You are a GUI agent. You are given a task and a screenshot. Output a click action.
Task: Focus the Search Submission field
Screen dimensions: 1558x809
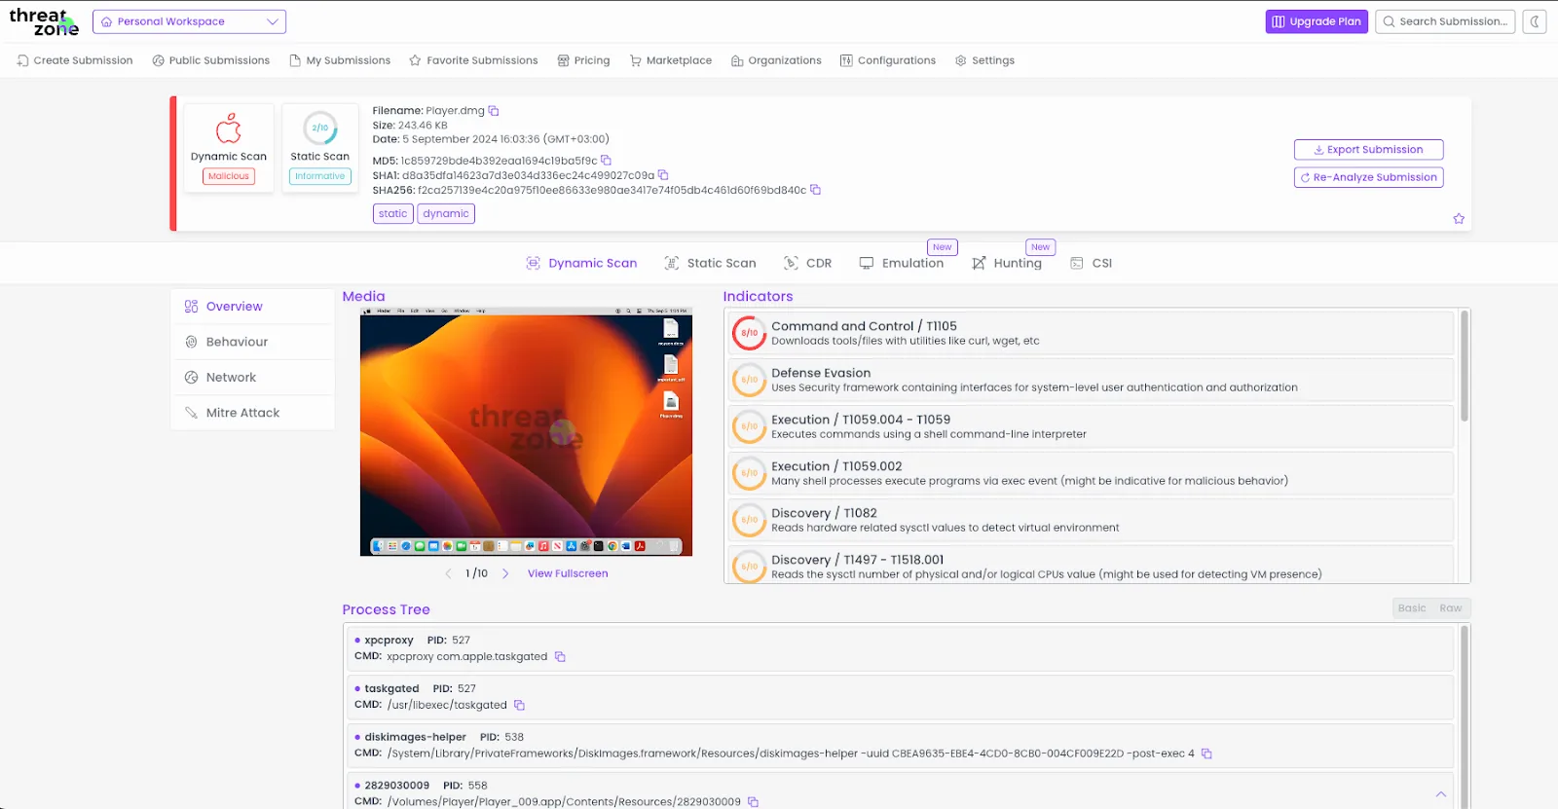coord(1445,21)
